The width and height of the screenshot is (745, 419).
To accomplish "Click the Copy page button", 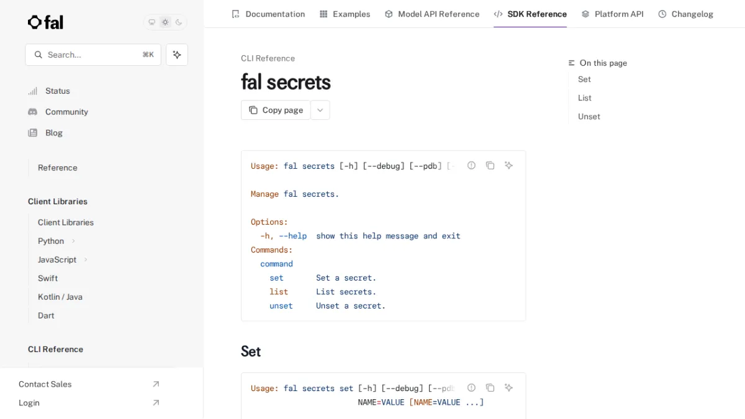I will coord(276,110).
